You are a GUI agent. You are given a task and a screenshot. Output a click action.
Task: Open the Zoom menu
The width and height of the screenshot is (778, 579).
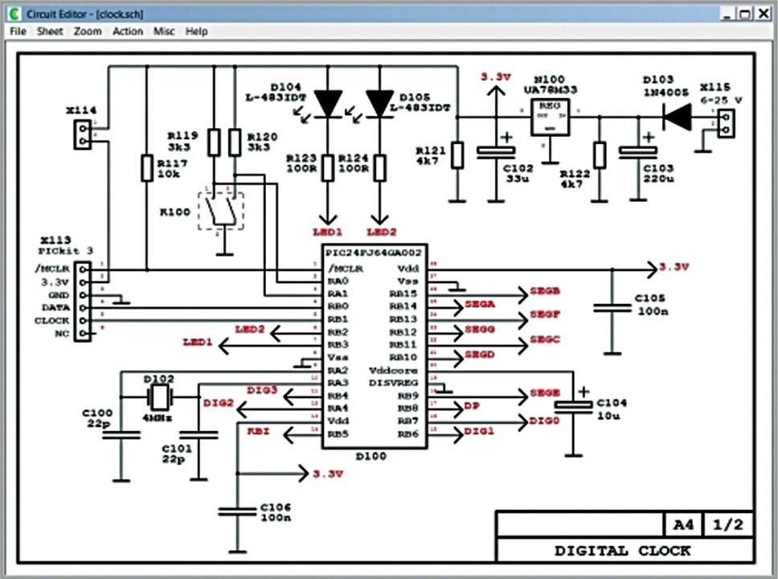[88, 31]
